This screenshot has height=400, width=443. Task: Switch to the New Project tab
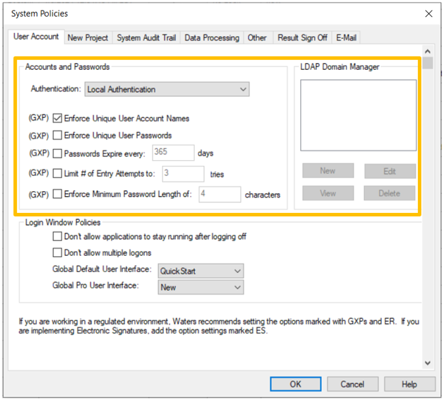pyautogui.click(x=88, y=38)
